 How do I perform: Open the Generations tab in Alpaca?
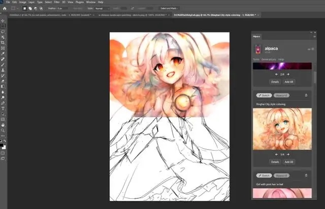[x=269, y=59]
